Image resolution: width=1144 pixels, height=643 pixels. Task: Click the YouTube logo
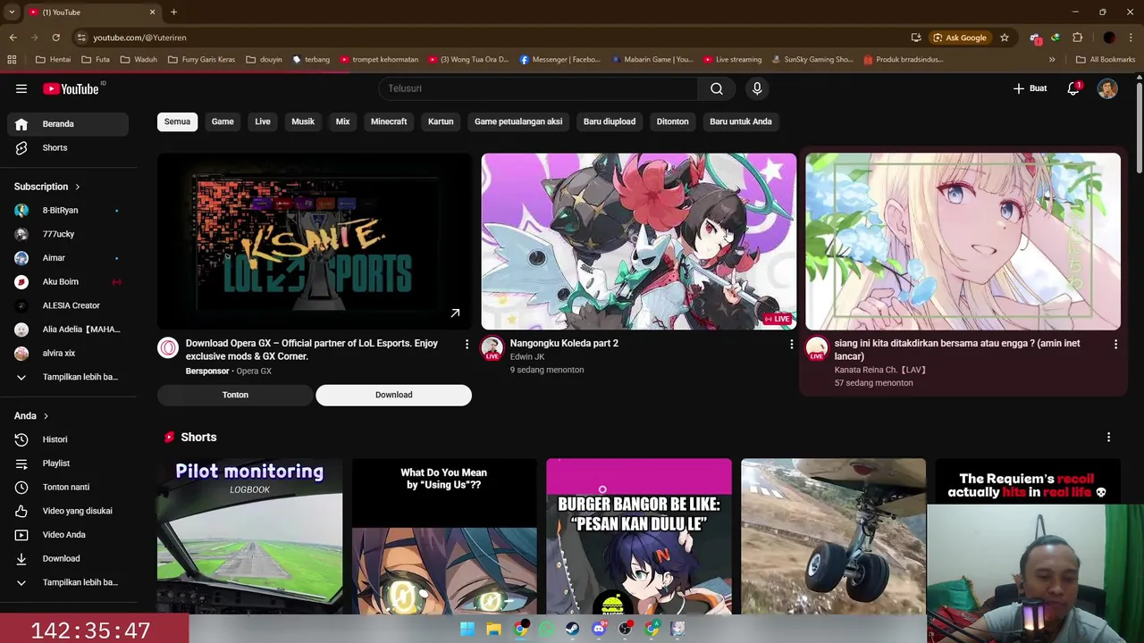point(71,88)
